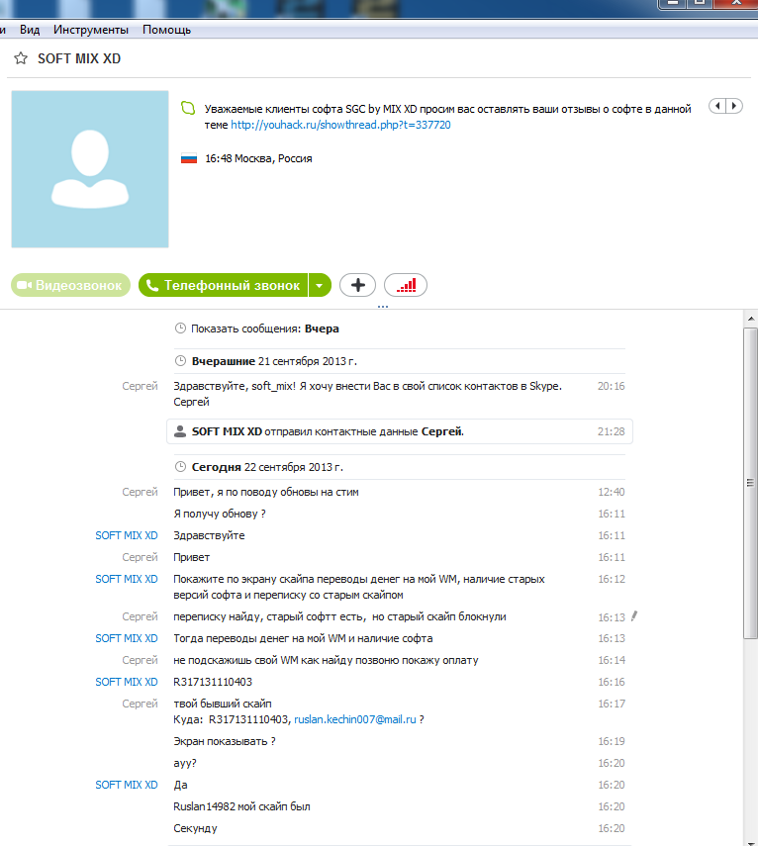758x846 pixels.
Task: Show next mood message with right arrow
Action: (x=734, y=106)
